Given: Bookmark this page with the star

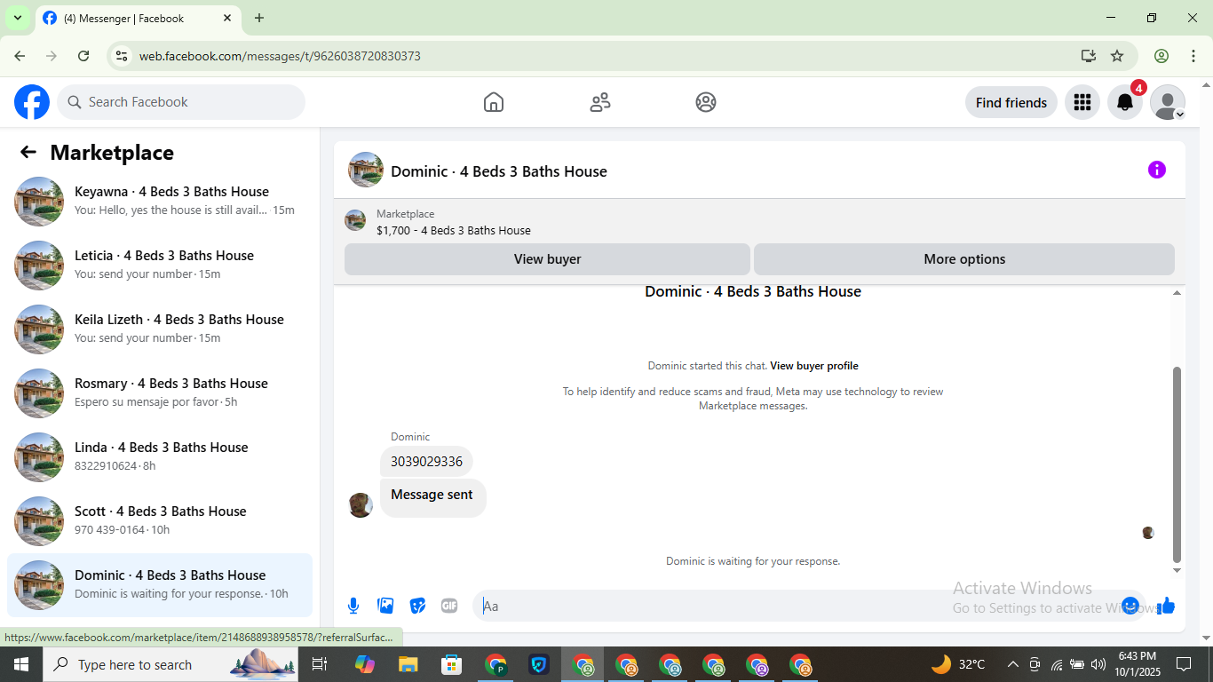Looking at the screenshot, I should pos(1117,56).
